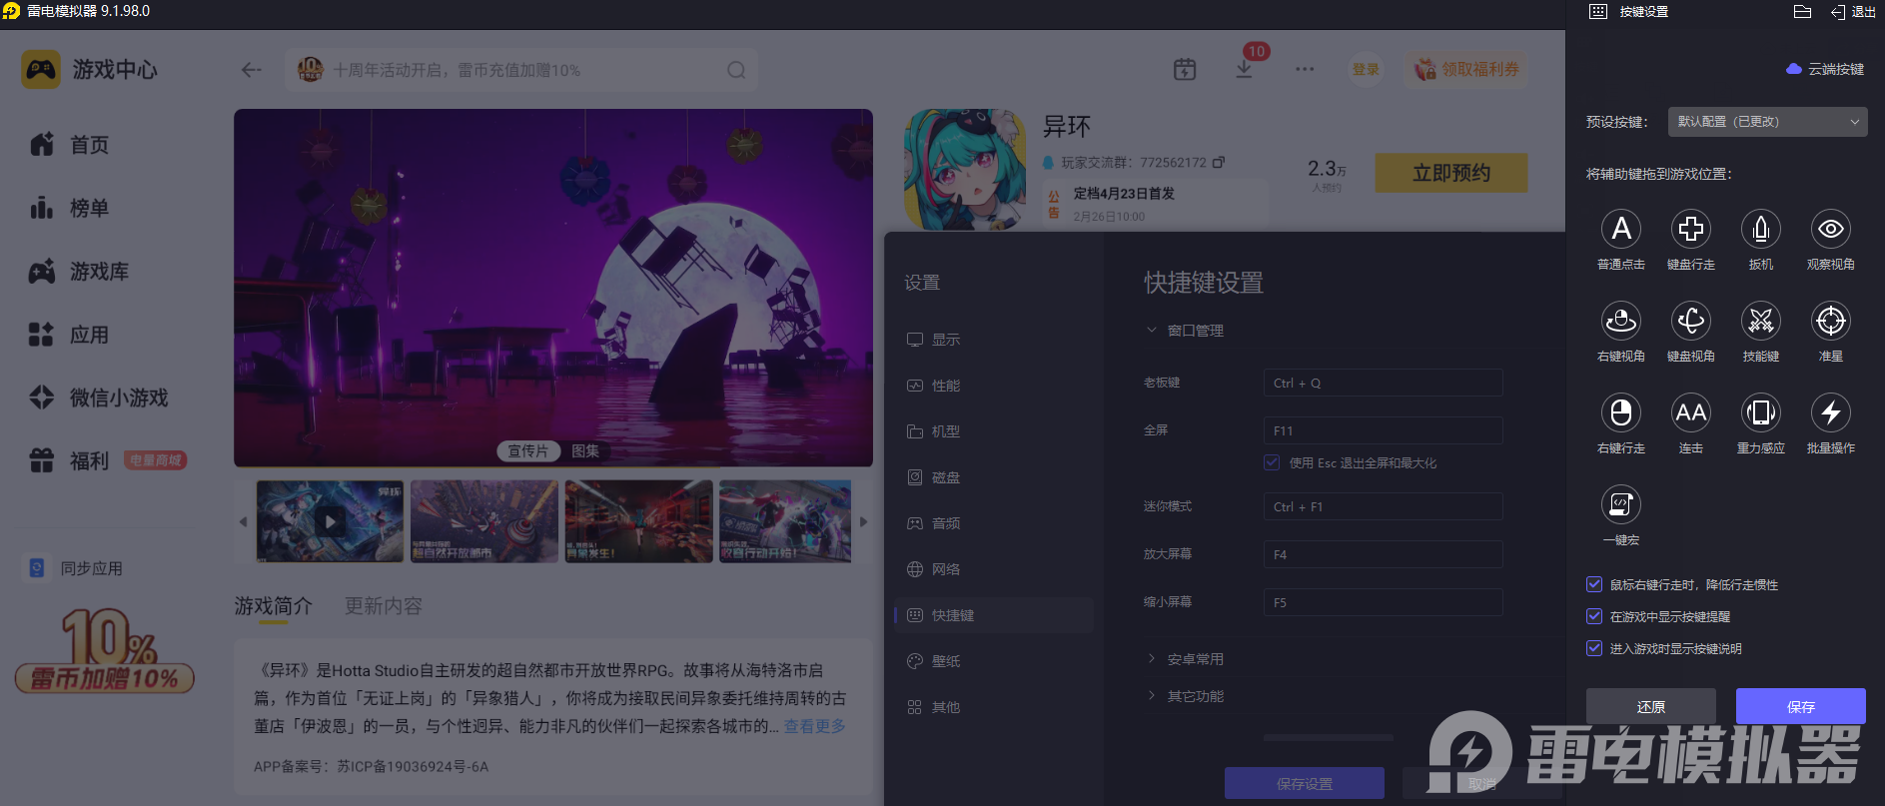Open the downloads icon with badge 10
The image size is (1885, 806).
pyautogui.click(x=1245, y=70)
